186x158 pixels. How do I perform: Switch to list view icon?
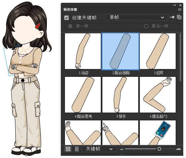[x=77, y=149]
